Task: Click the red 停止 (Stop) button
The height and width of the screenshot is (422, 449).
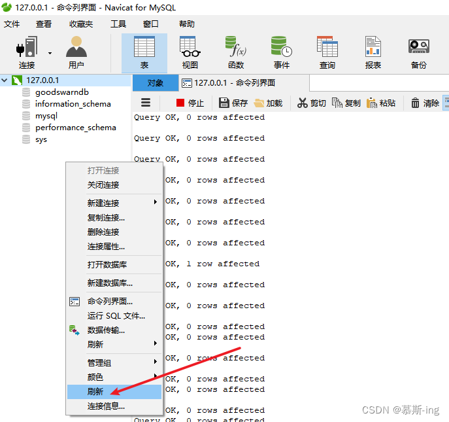Action: (190, 103)
